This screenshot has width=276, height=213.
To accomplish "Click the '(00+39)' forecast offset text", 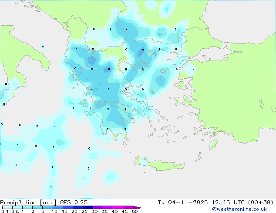I will click(x=260, y=203).
